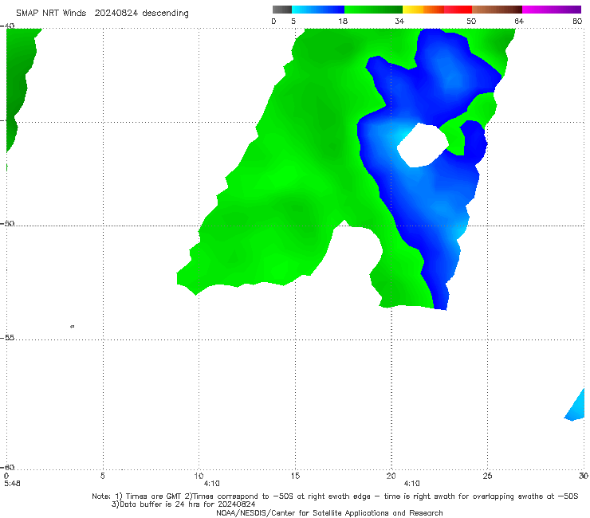The width and height of the screenshot is (590, 518).
Task: Click the longitude axis label '5' at bottom
Action: tap(102, 476)
